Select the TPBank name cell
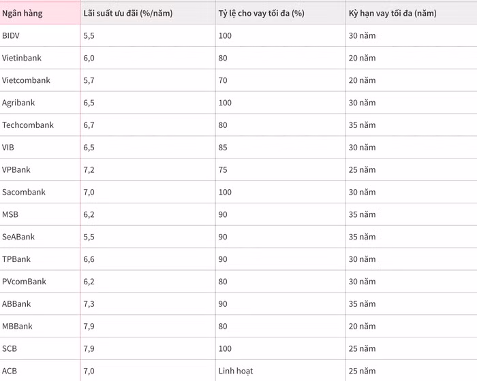This screenshot has width=477, height=381. [x=16, y=259]
